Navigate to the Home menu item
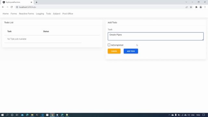This screenshot has width=208, height=117. coord(6,14)
